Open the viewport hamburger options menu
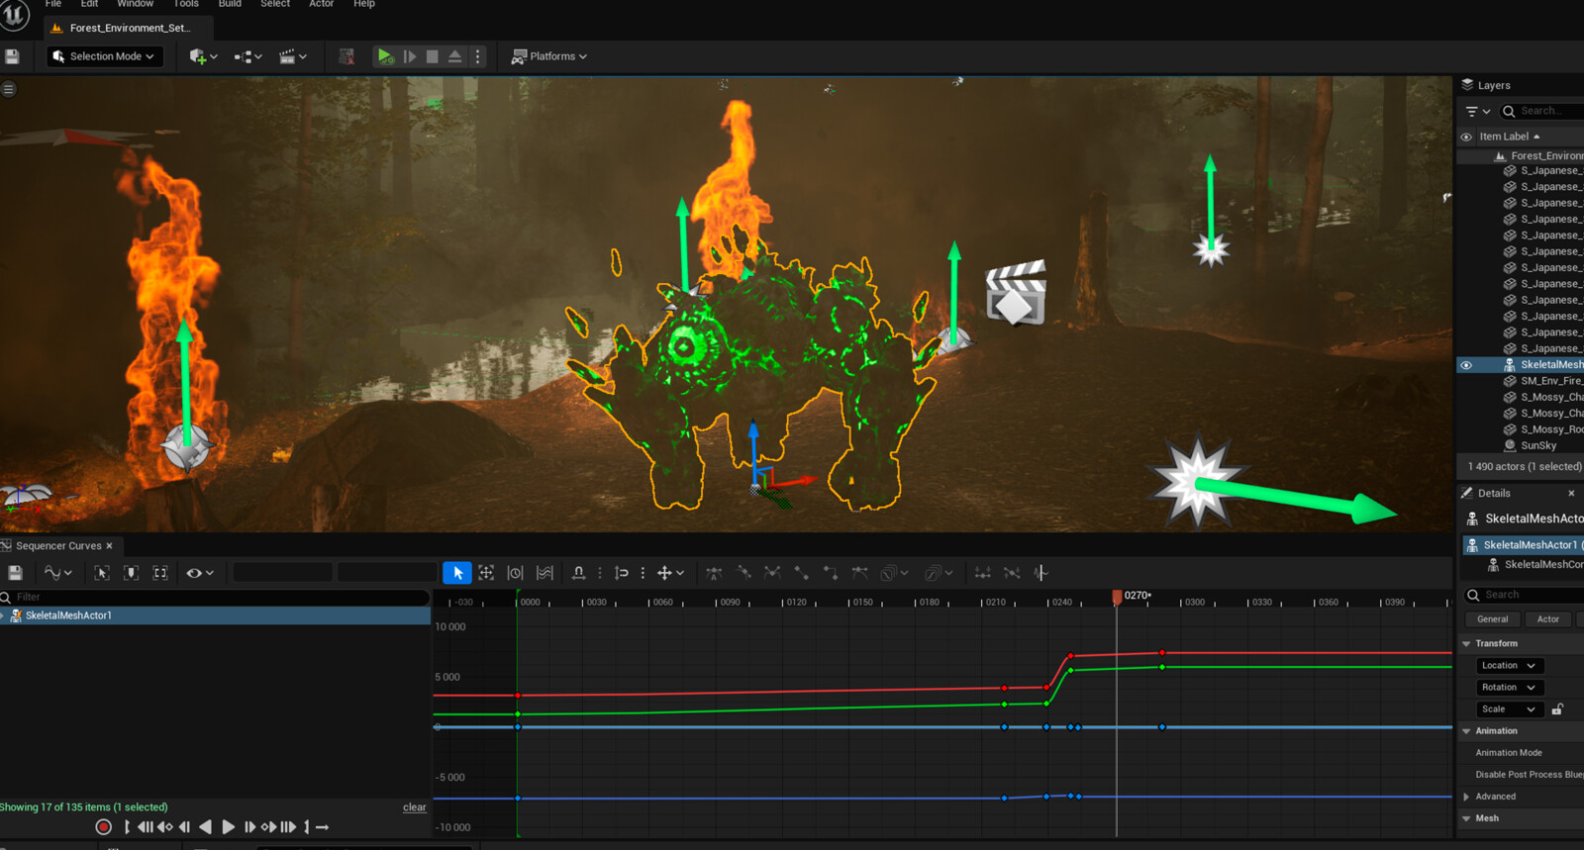This screenshot has height=850, width=1584. pyautogui.click(x=9, y=89)
